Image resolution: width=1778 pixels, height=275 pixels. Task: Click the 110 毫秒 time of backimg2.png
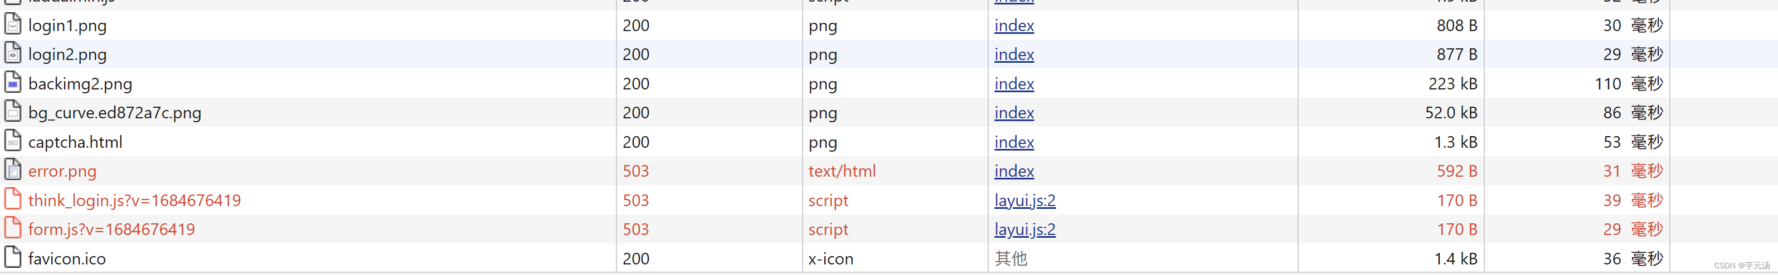(1629, 84)
